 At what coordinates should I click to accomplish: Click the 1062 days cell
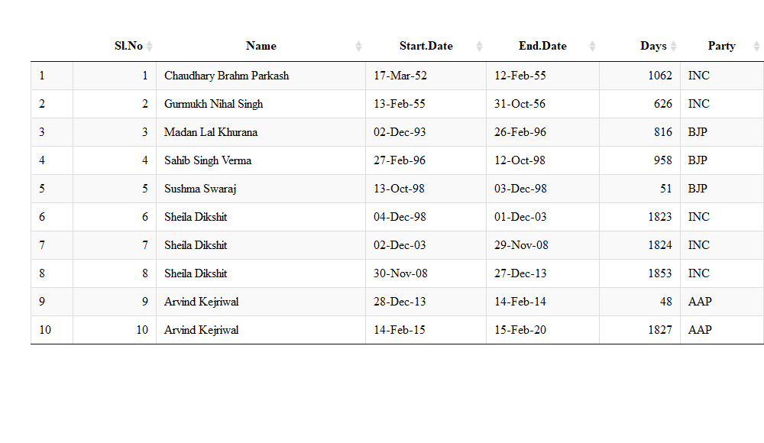659,76
